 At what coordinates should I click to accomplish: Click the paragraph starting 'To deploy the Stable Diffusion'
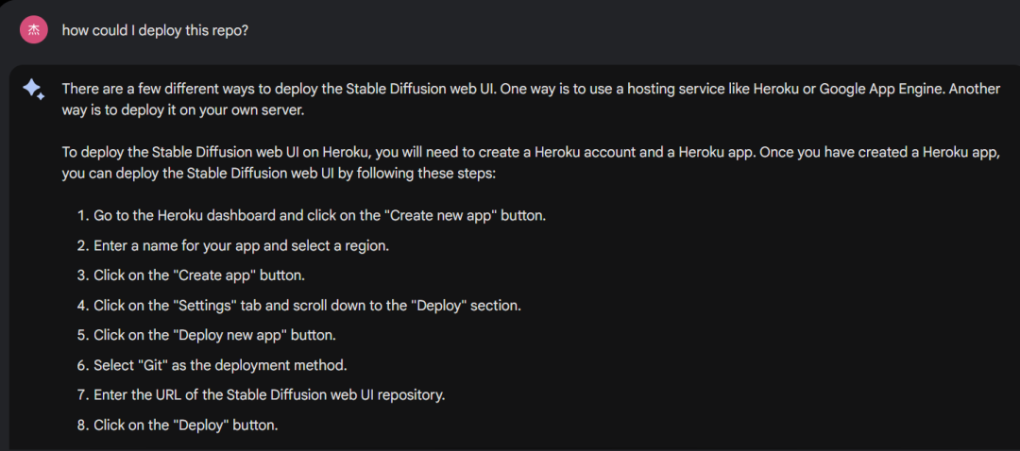(x=531, y=164)
